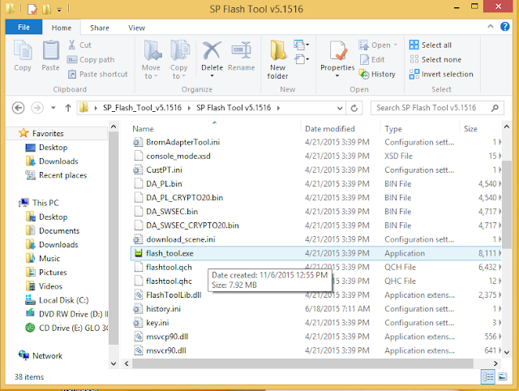Switch to Large icons view
519x391 pixels.
503,377
